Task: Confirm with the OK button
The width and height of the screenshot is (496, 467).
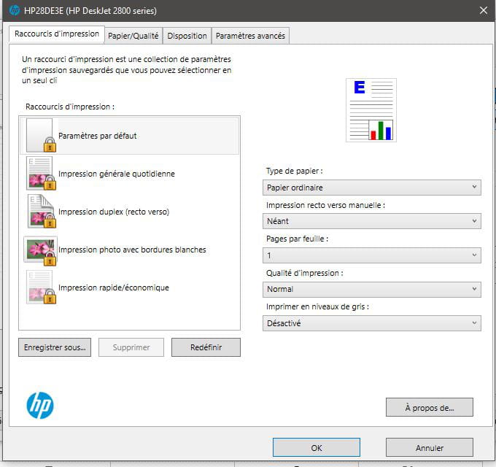Action: pos(317,448)
